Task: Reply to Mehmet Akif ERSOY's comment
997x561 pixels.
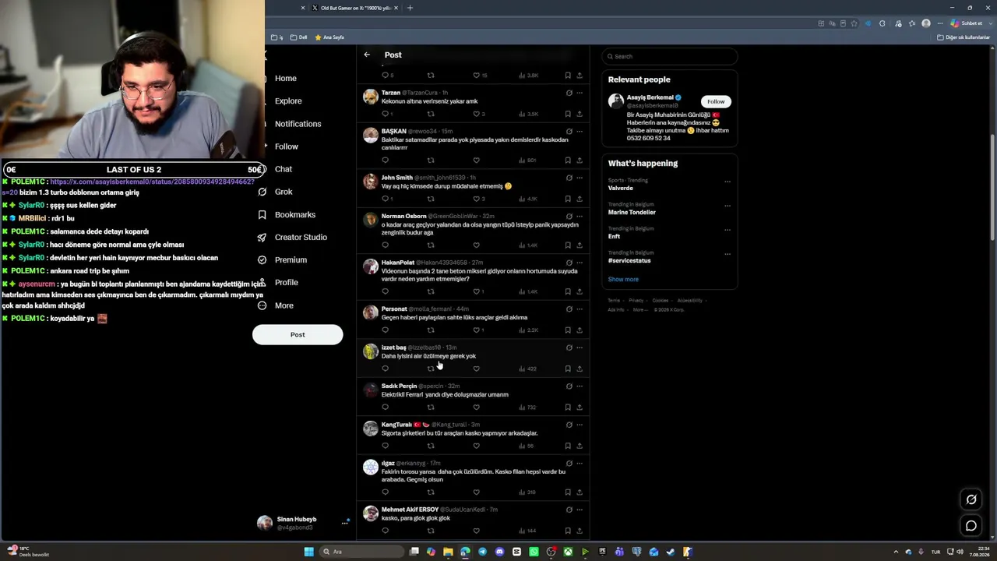Action: [385, 531]
